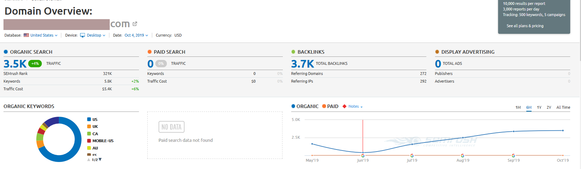Viewport: 581px width, 169px height.
Task: Open the Oct 4, 2019 date dropdown
Action: click(x=137, y=35)
